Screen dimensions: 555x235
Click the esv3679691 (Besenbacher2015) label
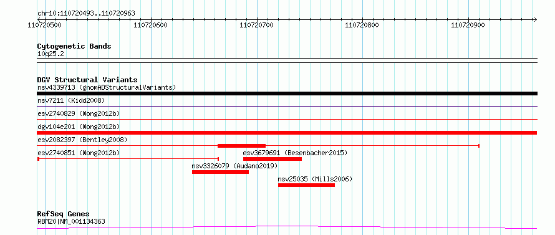click(295, 153)
